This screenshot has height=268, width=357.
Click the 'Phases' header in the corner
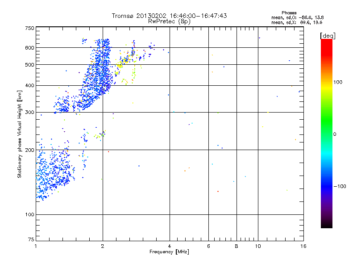[289, 13]
